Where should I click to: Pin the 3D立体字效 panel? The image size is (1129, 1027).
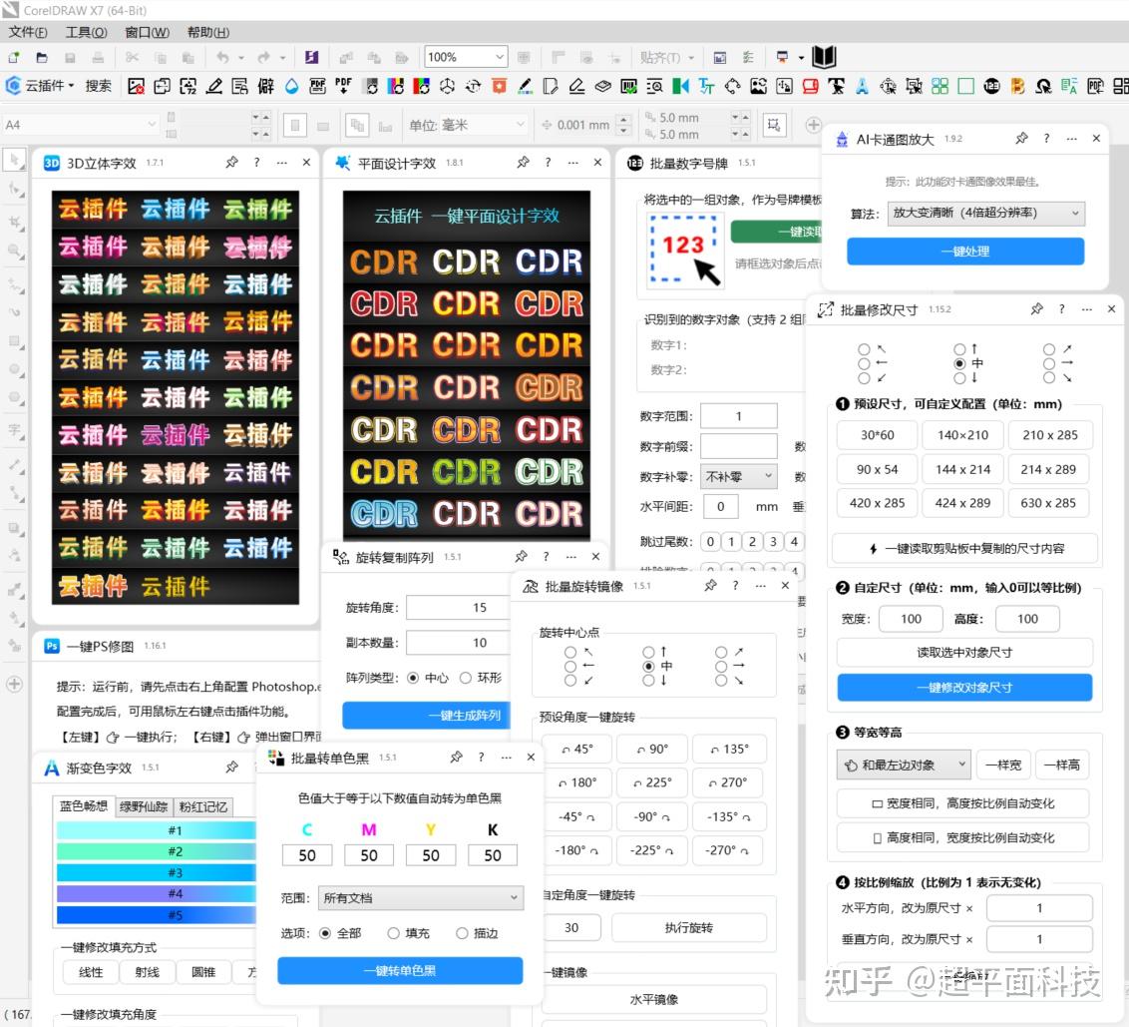tap(231, 162)
